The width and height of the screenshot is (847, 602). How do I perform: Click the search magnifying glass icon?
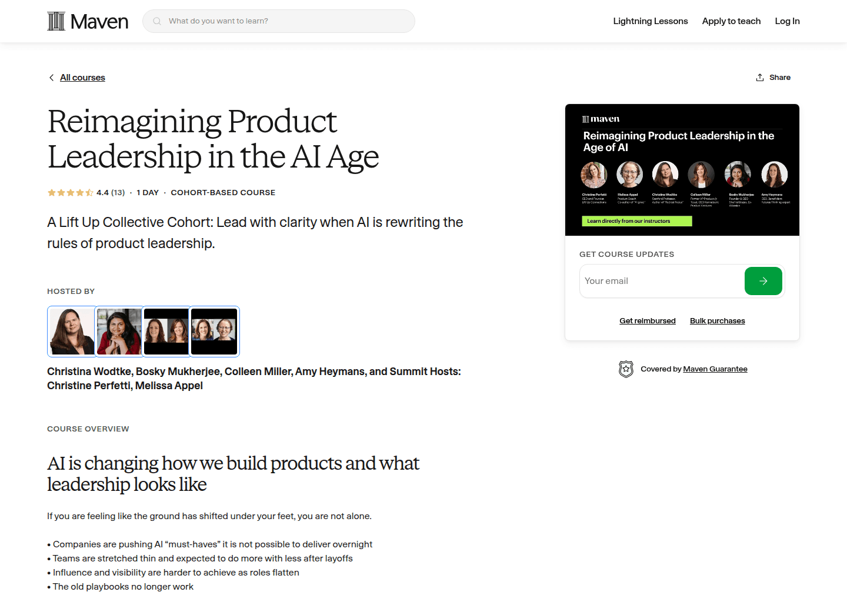pyautogui.click(x=156, y=21)
